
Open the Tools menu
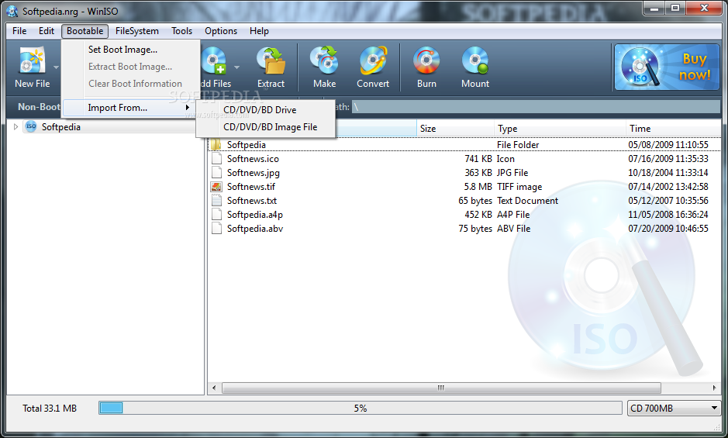(181, 31)
